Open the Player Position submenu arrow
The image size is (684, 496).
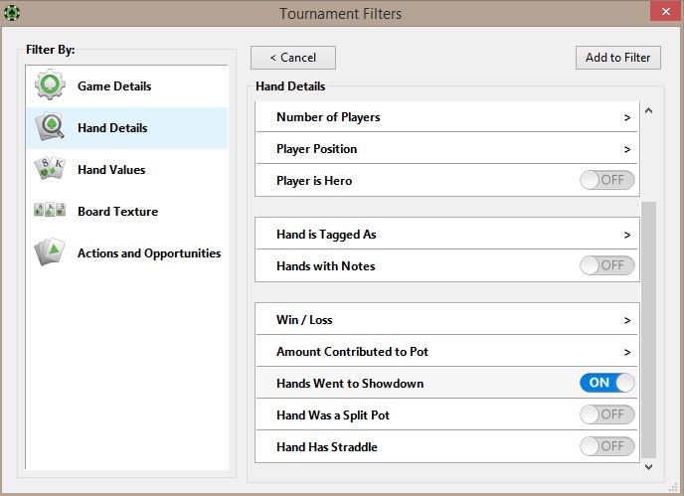coord(627,149)
